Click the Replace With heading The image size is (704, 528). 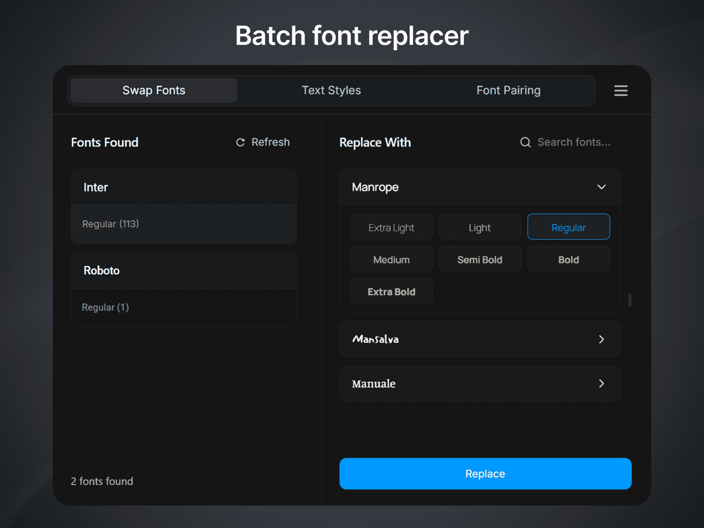point(375,143)
